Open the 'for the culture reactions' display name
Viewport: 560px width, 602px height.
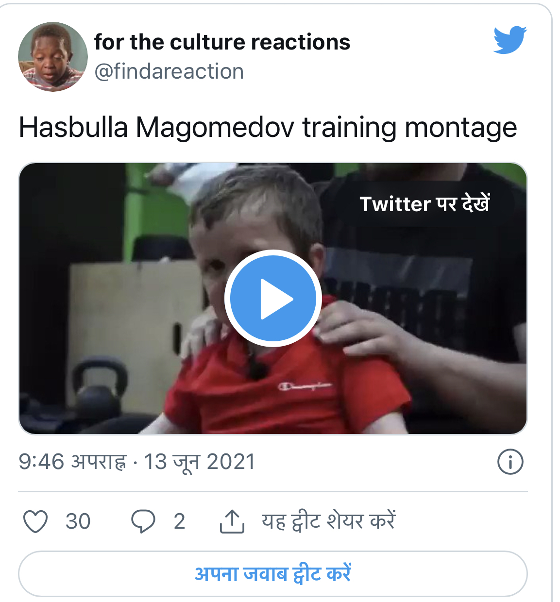(x=222, y=42)
